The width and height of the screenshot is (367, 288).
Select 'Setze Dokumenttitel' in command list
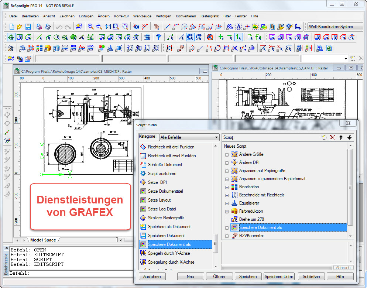[165, 191]
